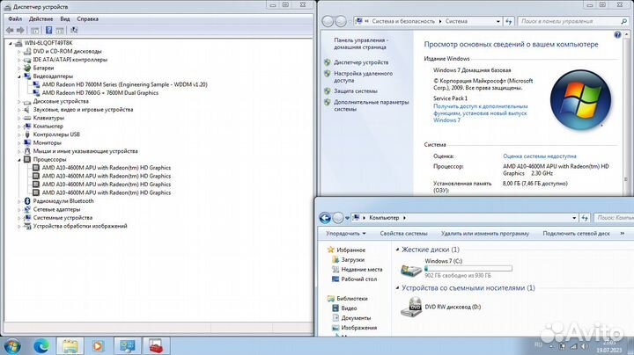Collapse Устройства со съемными носителями group

397,287
